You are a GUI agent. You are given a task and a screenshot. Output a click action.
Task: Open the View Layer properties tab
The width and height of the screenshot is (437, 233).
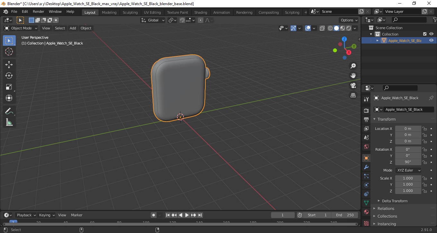(366, 129)
